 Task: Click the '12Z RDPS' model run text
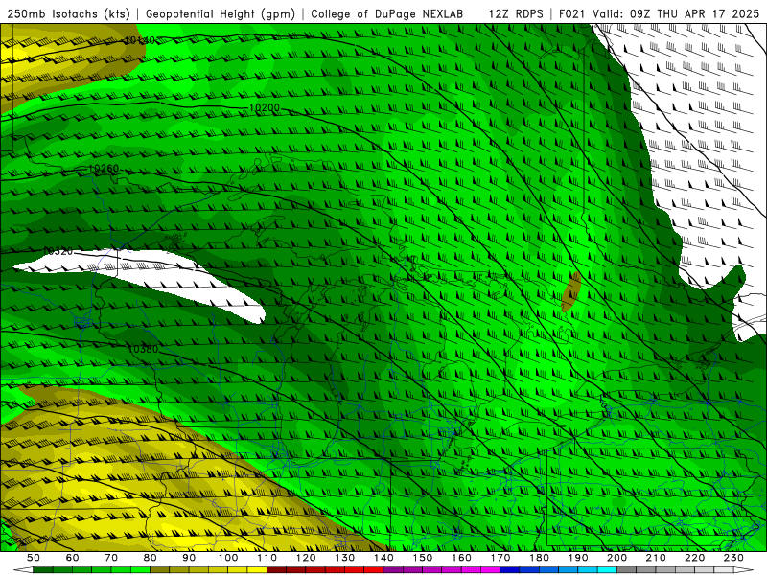pos(516,14)
